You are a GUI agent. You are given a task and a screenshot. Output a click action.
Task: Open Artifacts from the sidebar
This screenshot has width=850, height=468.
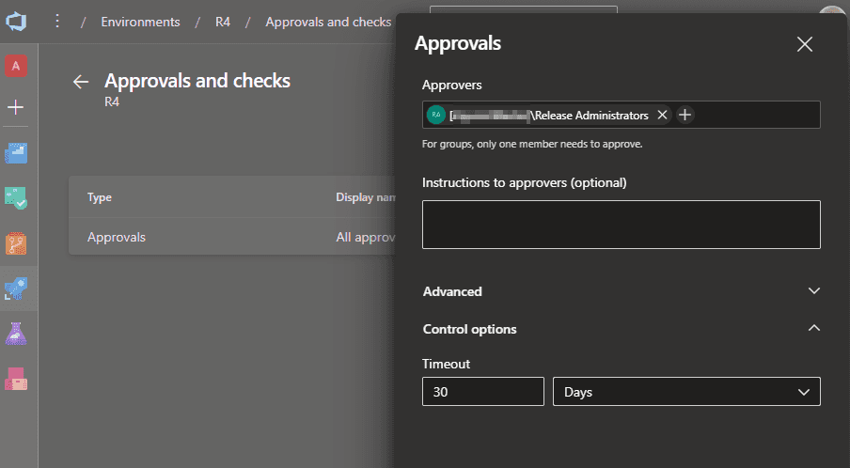pos(16,378)
